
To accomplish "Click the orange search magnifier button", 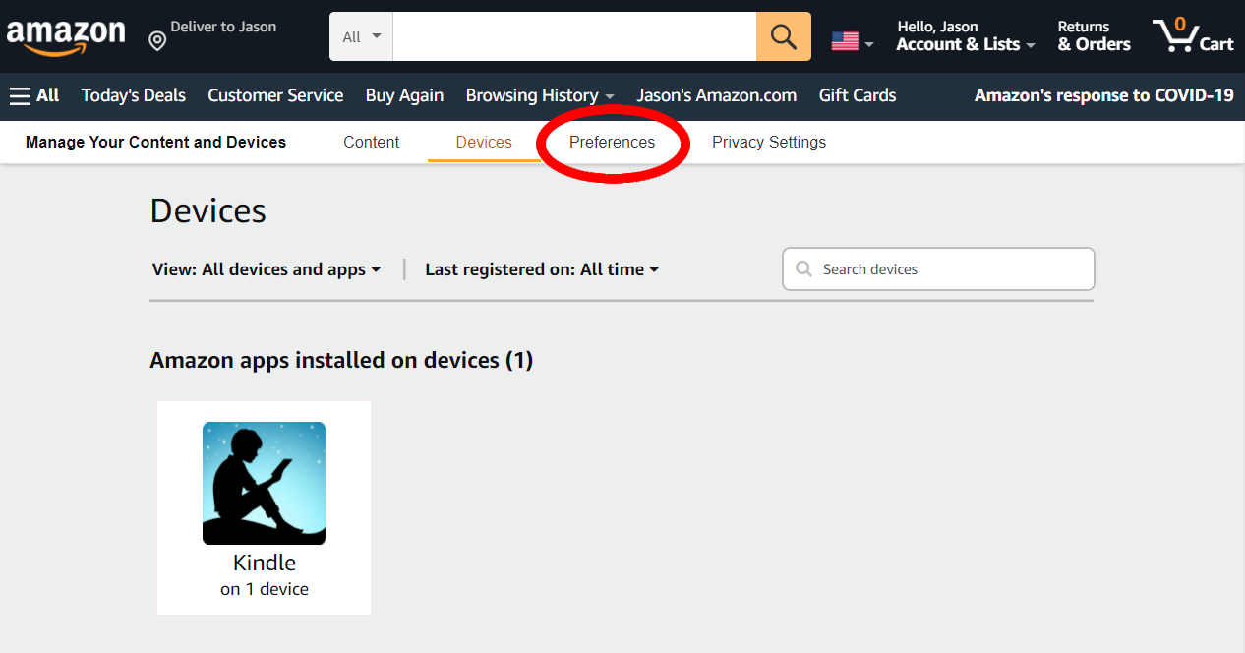I will [x=783, y=36].
